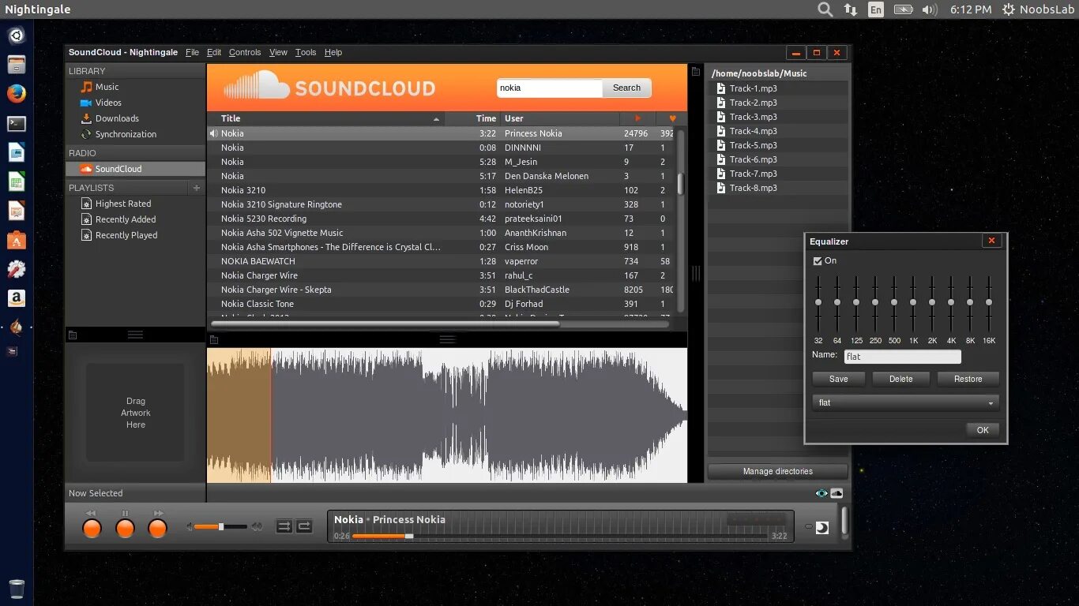
Task: Open the Terminal from the launcher
Action: [x=17, y=123]
